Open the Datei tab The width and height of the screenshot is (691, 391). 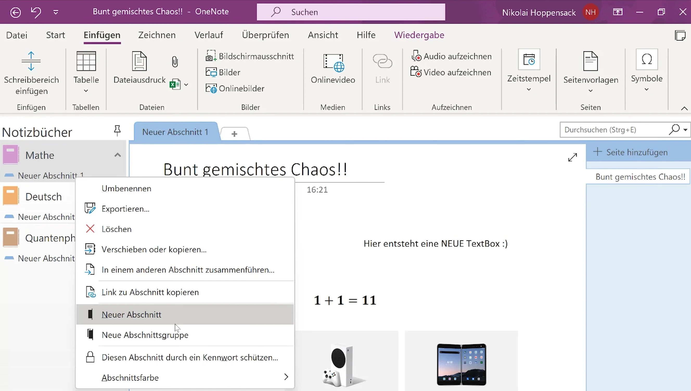pyautogui.click(x=17, y=35)
